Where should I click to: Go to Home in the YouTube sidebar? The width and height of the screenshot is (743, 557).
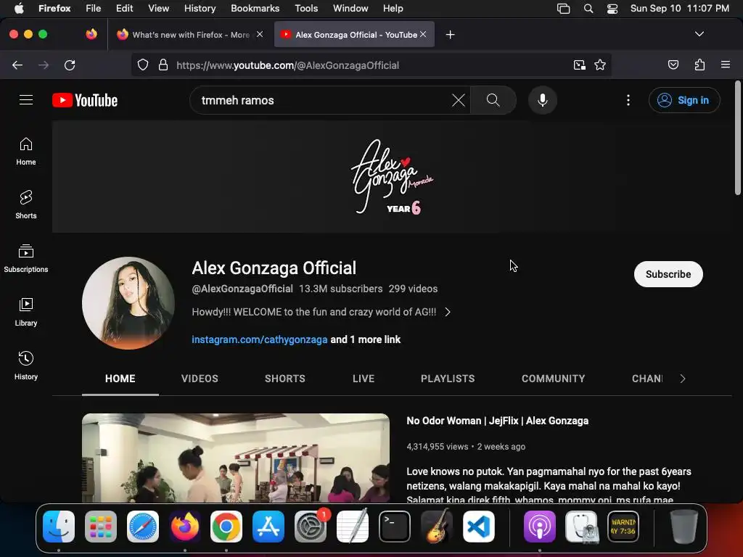(x=26, y=151)
